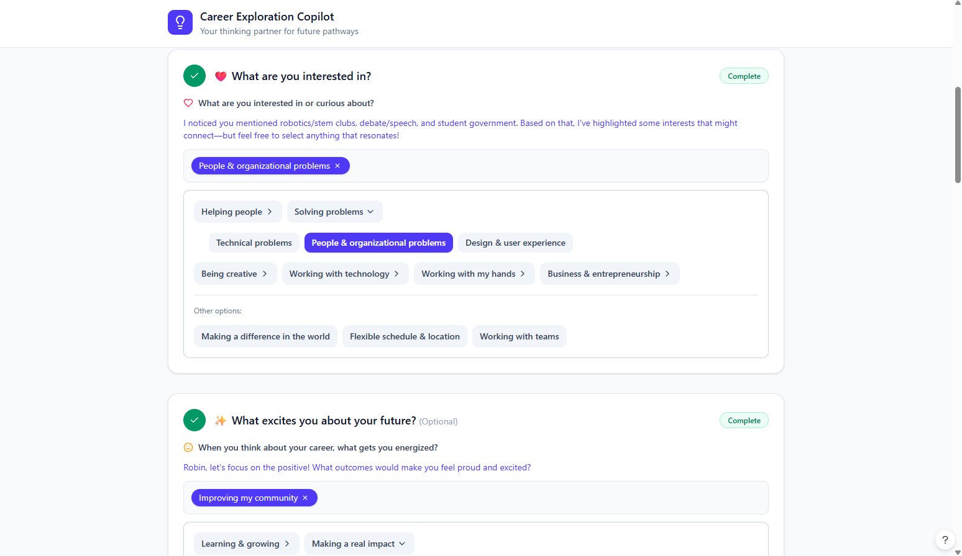Click the 'Robin, let's focus on the positive!' prompt
The image size is (962, 556).
pyautogui.click(x=357, y=467)
